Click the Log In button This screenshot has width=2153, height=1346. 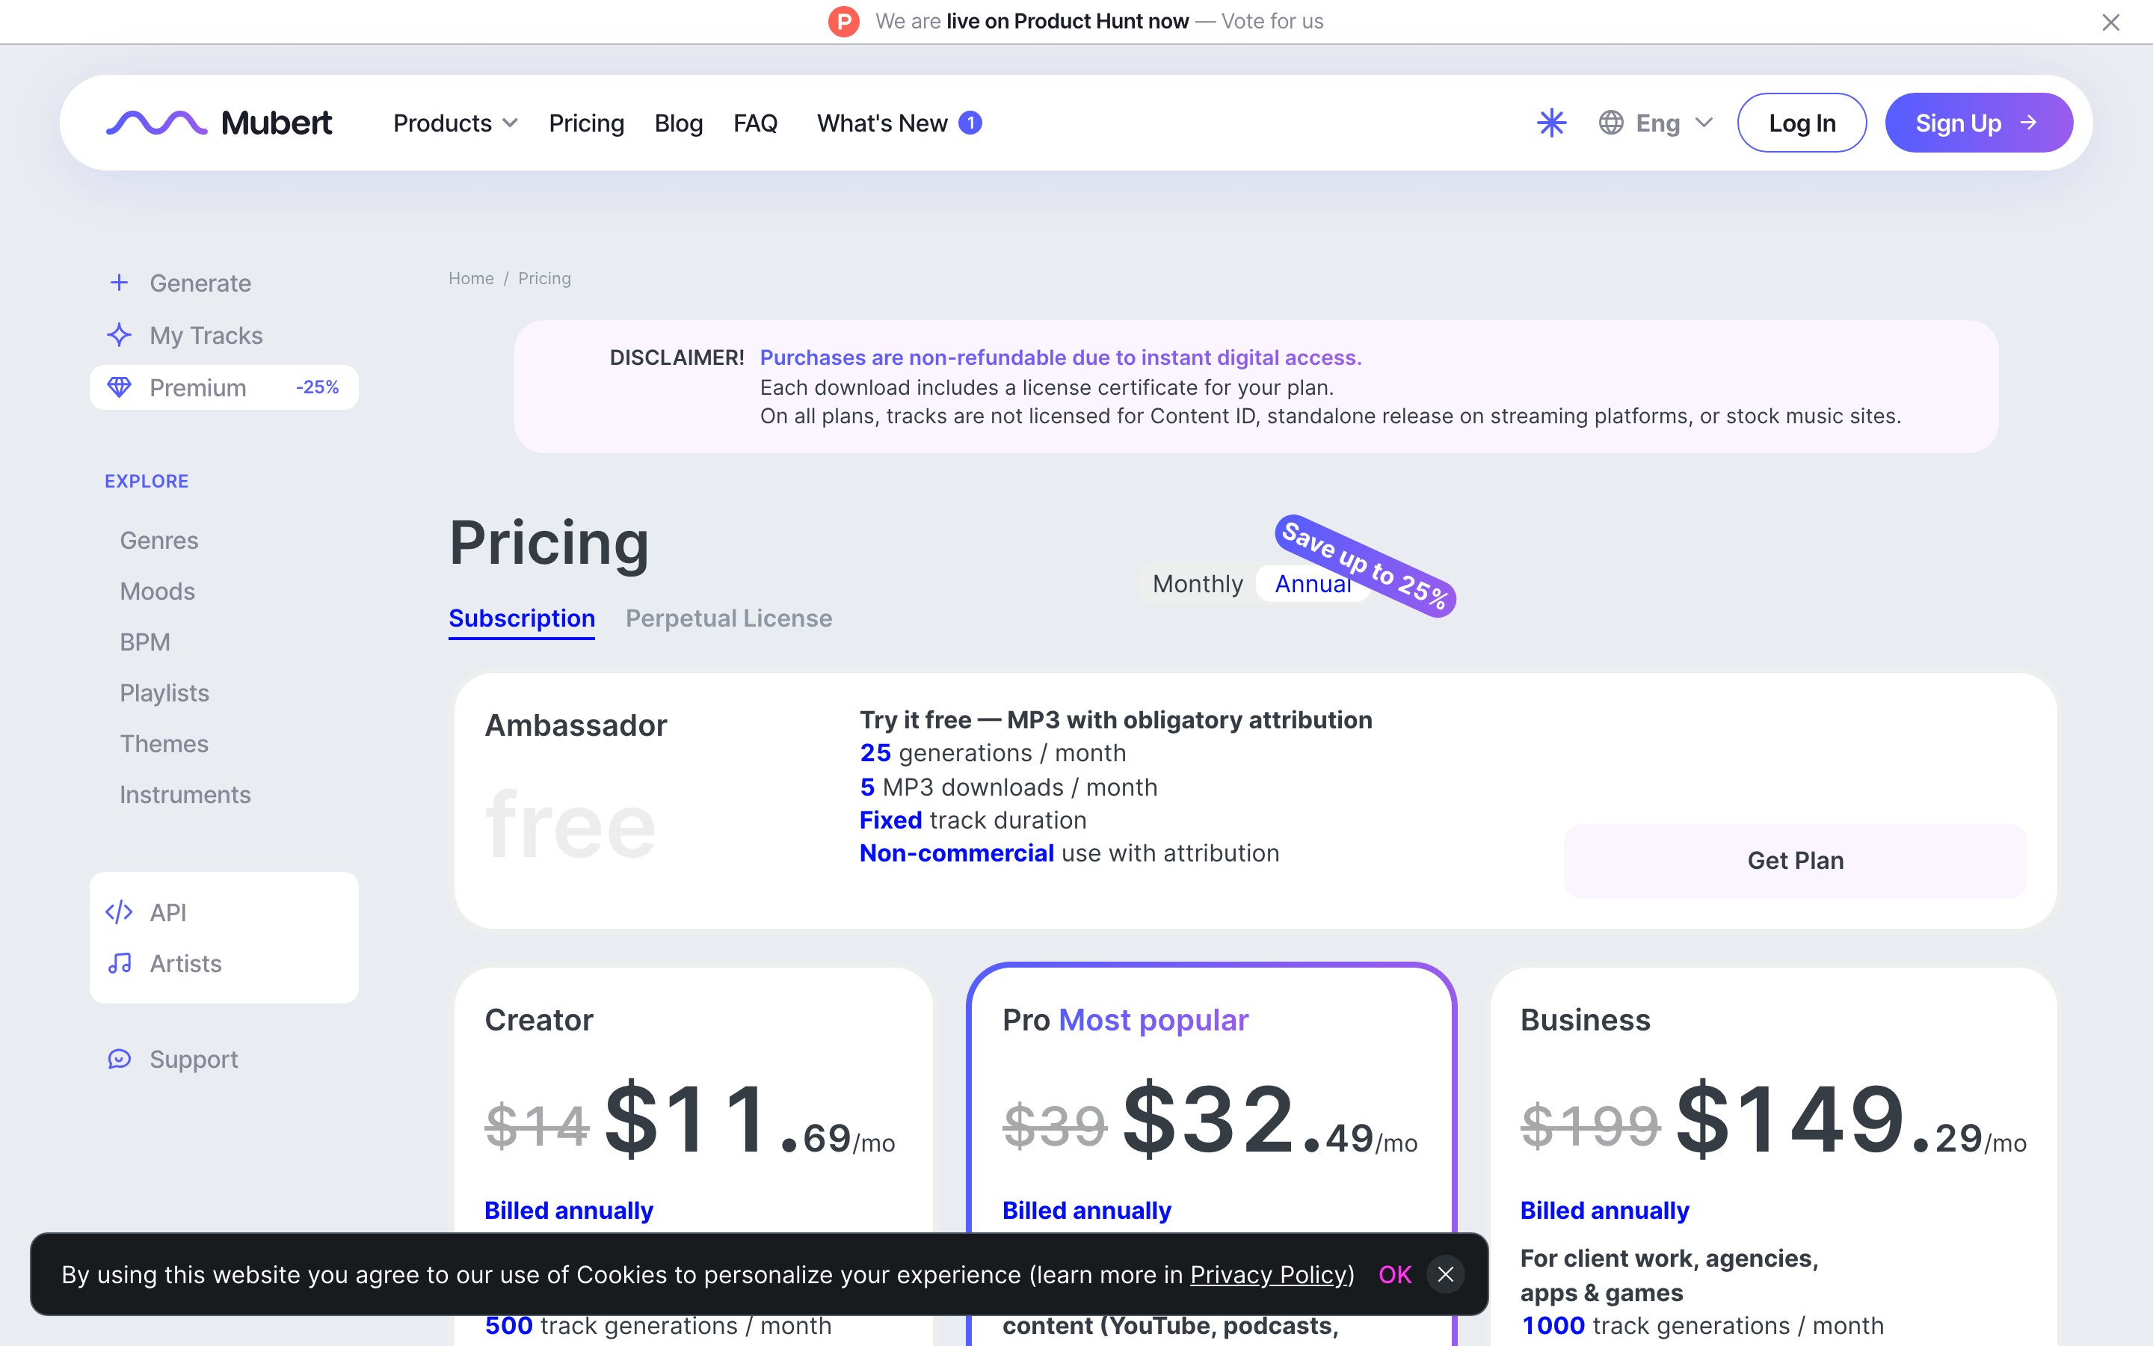[1802, 123]
